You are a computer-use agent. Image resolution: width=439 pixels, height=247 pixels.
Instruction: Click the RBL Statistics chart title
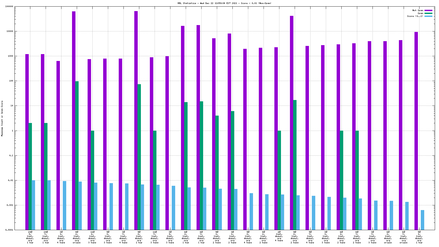[224, 3]
